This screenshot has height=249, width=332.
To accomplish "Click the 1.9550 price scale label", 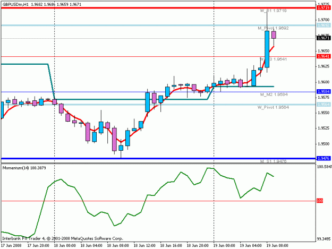I will coord(324,113).
